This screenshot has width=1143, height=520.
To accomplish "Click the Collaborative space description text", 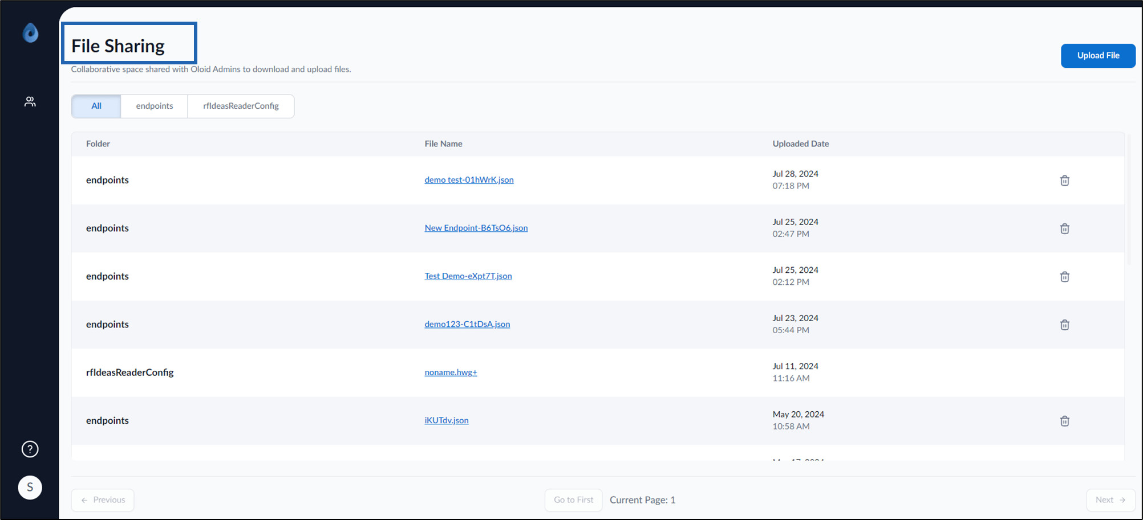I will pos(211,69).
